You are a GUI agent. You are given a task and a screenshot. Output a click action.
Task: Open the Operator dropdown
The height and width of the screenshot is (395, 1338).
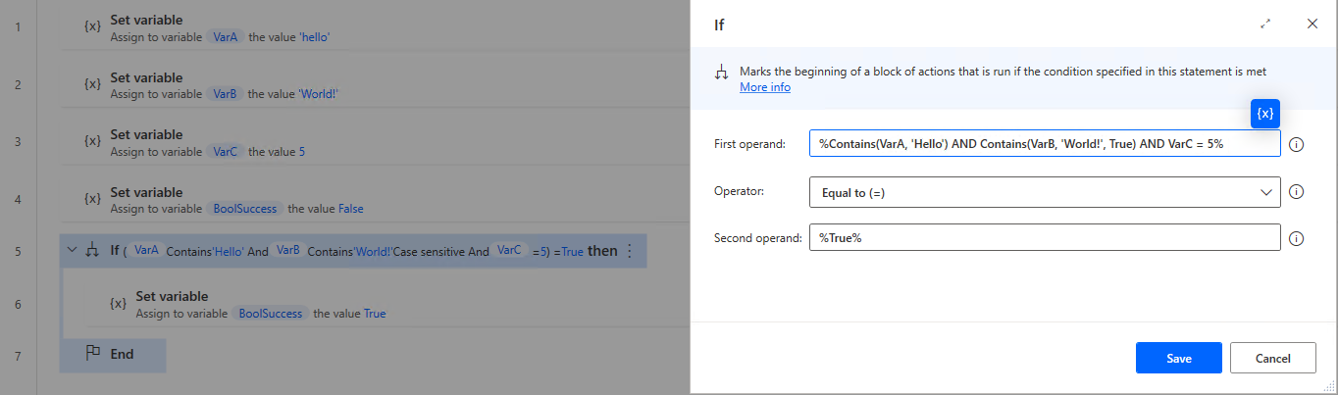[x=1045, y=192]
